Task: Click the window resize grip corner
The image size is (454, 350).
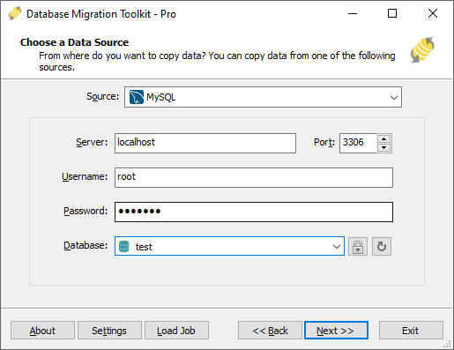Action: 447,344
